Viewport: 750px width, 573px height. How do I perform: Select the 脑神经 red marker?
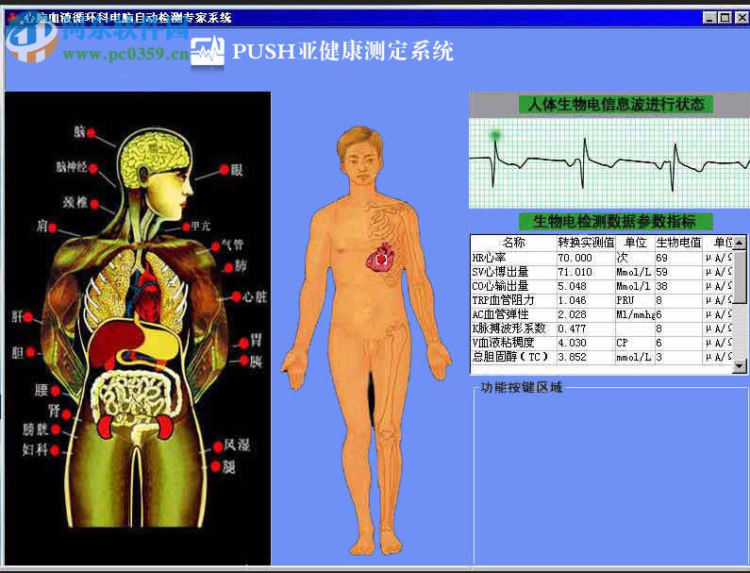click(93, 168)
